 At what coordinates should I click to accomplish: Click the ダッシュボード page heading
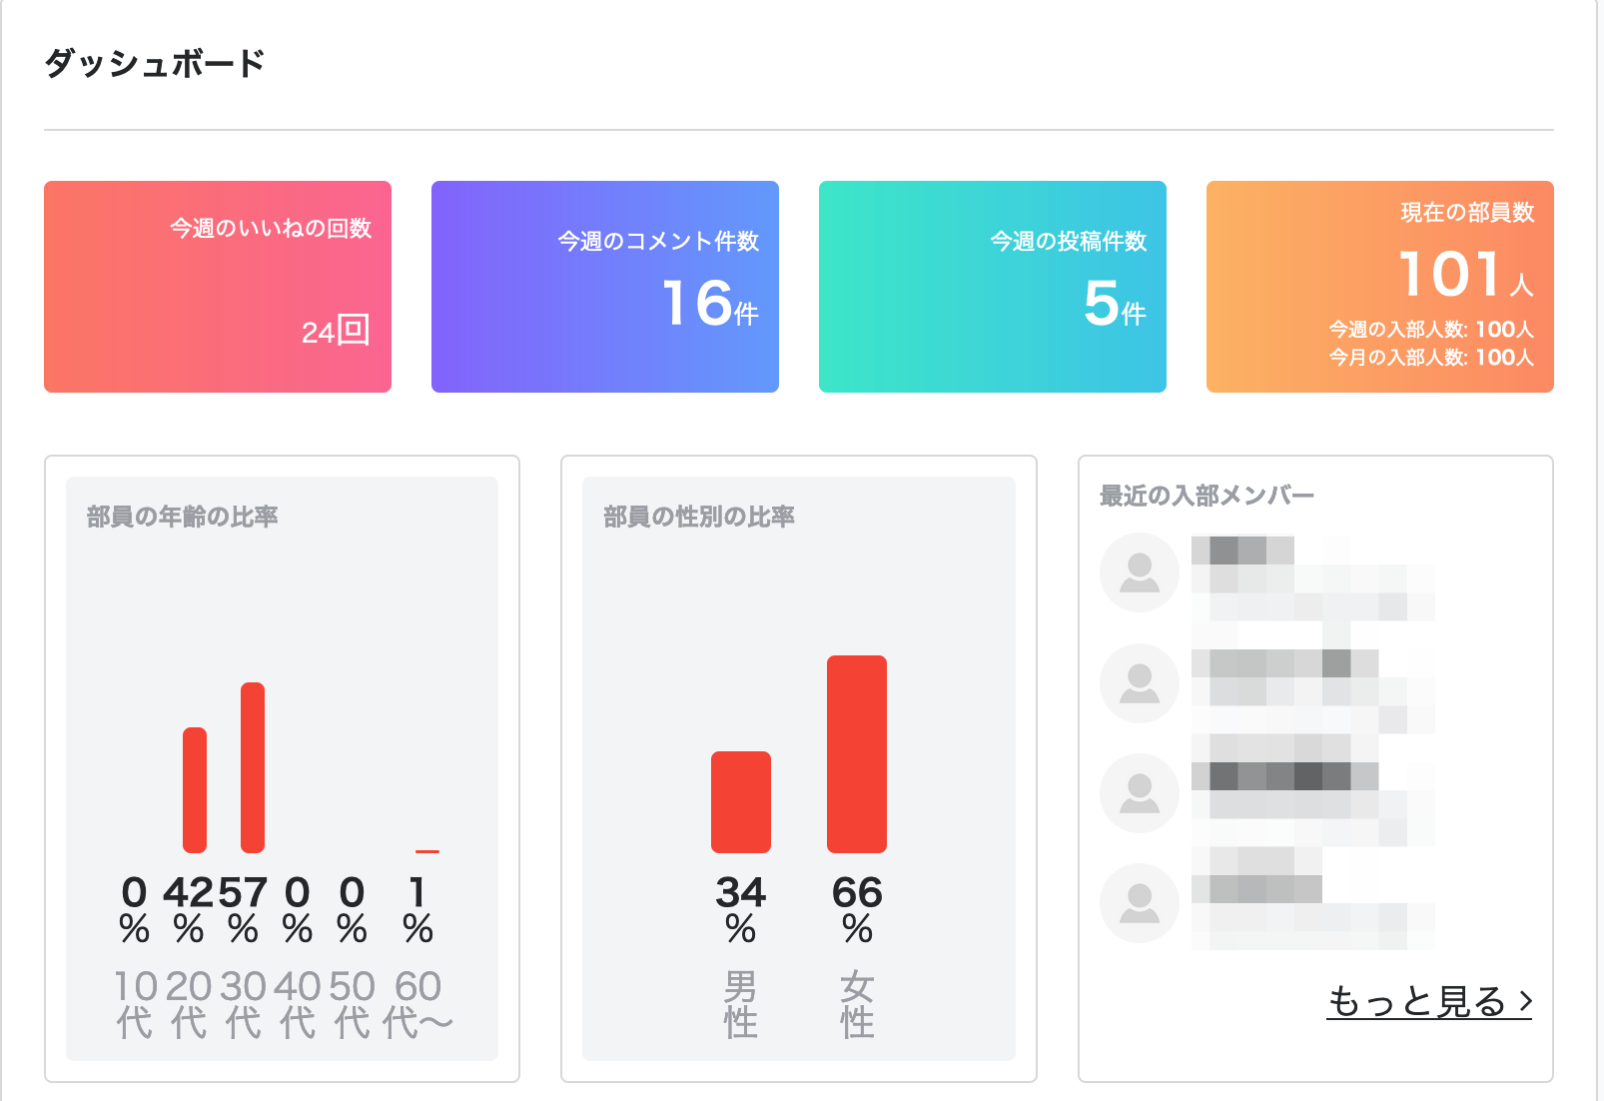pyautogui.click(x=155, y=63)
